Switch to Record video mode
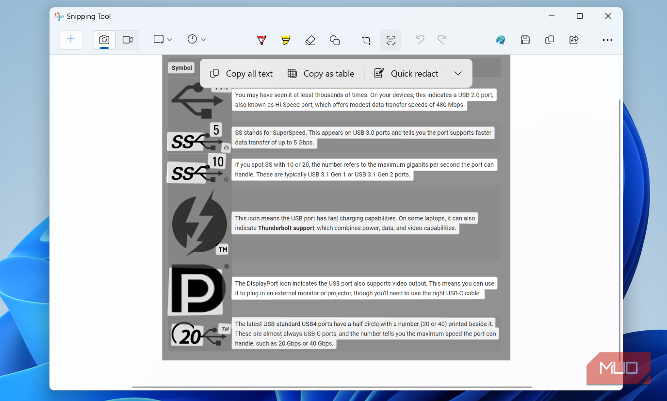Image resolution: width=667 pixels, height=401 pixels. pyautogui.click(x=128, y=40)
